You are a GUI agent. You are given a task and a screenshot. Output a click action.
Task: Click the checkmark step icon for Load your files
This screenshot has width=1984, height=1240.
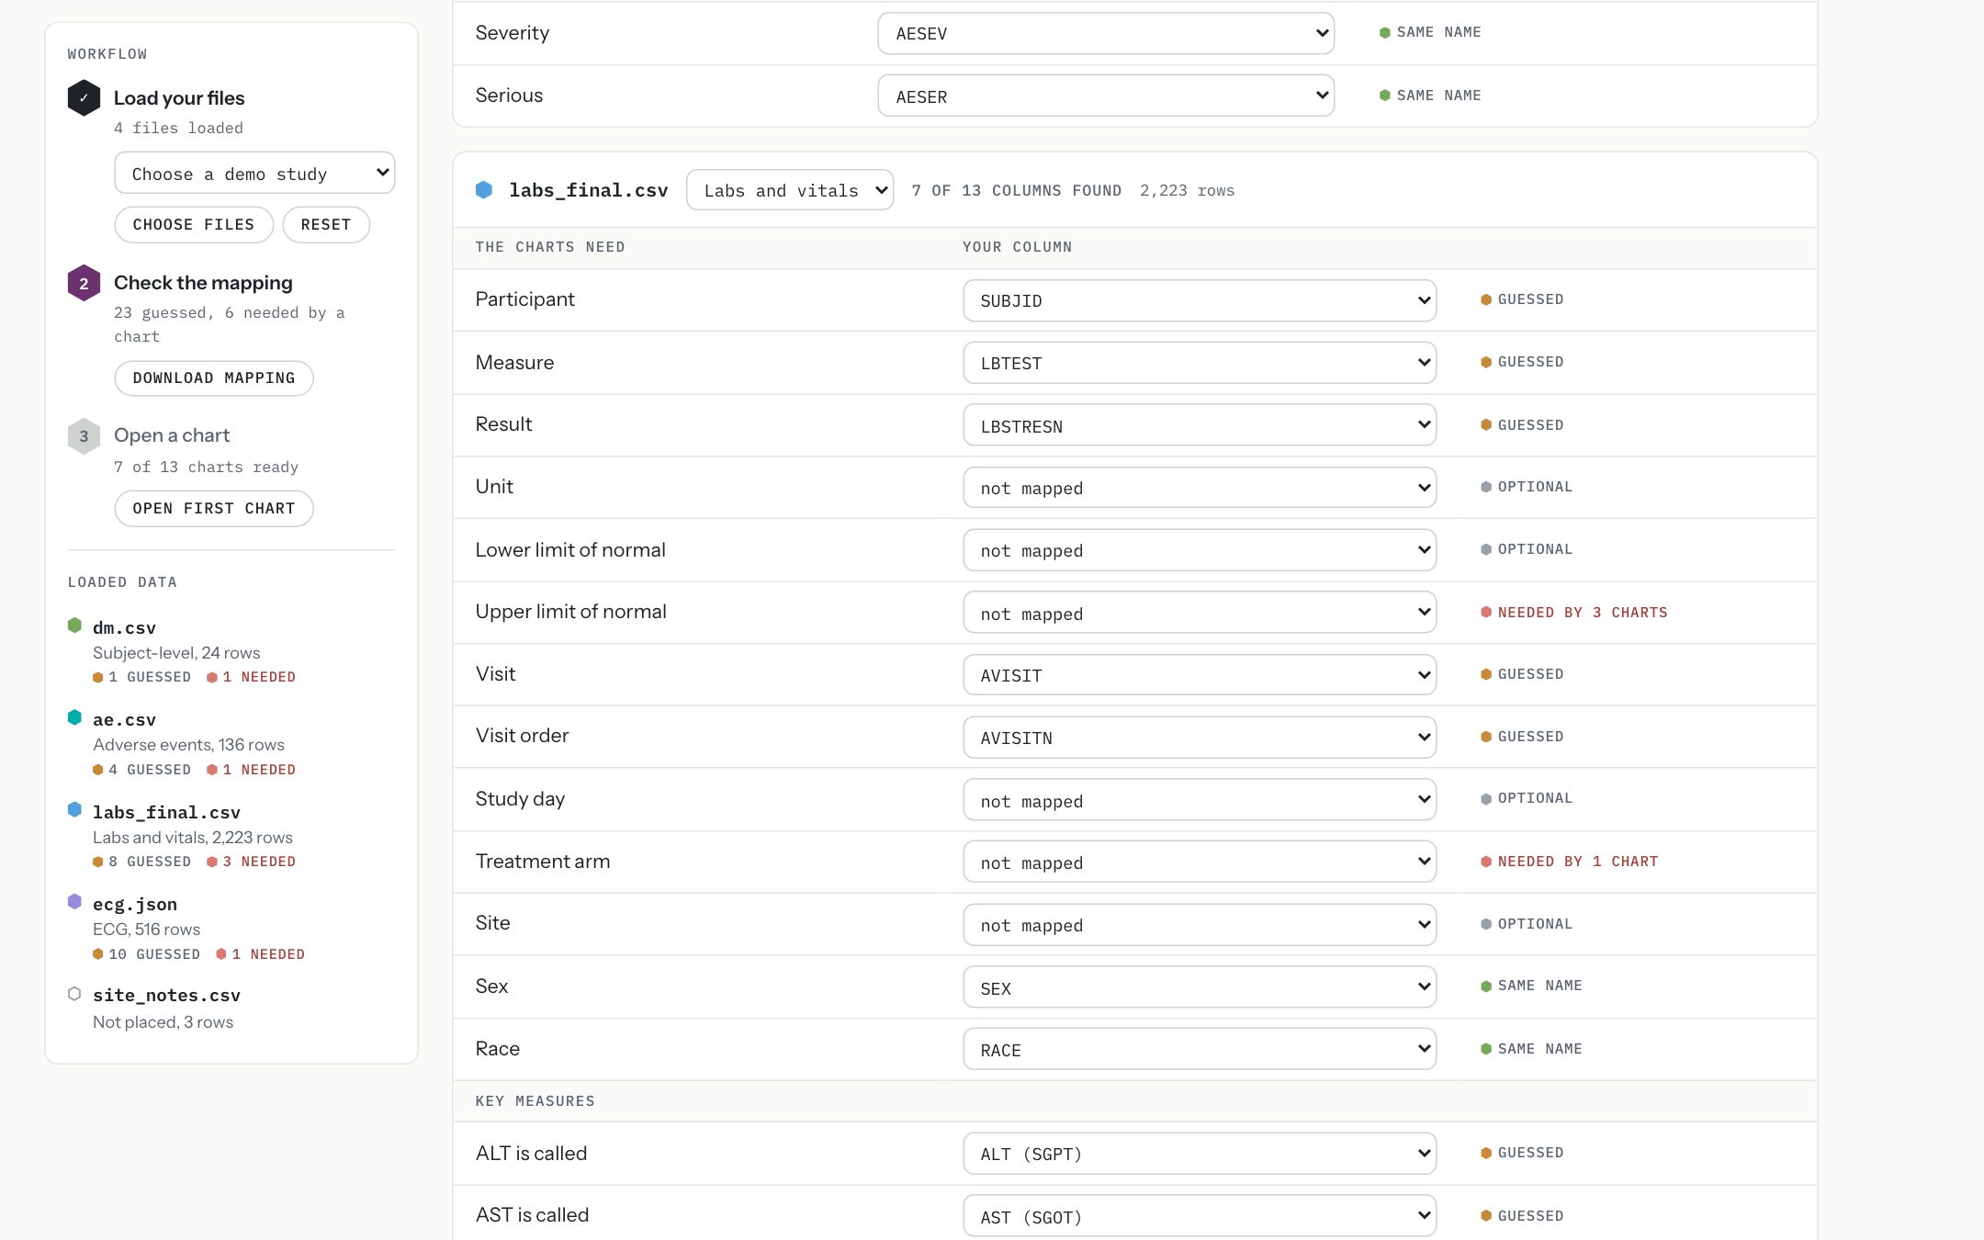pos(84,98)
